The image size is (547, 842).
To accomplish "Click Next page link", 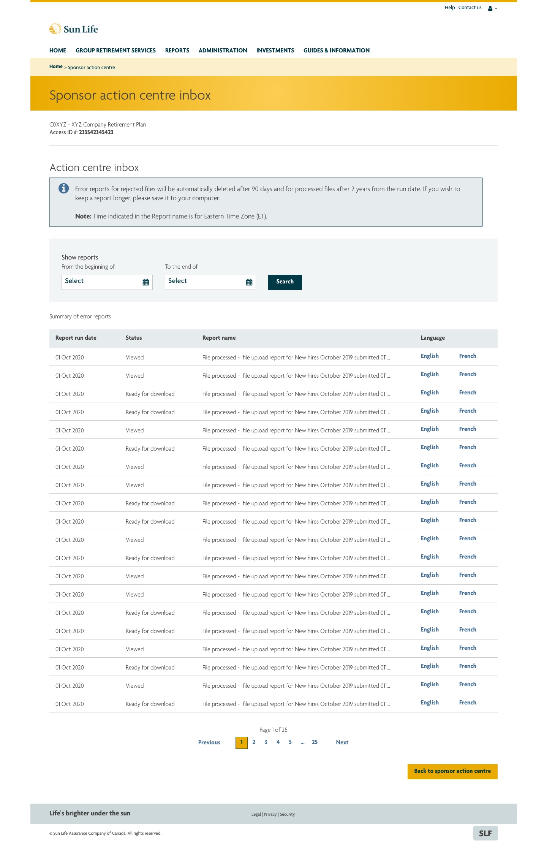I will 342,742.
